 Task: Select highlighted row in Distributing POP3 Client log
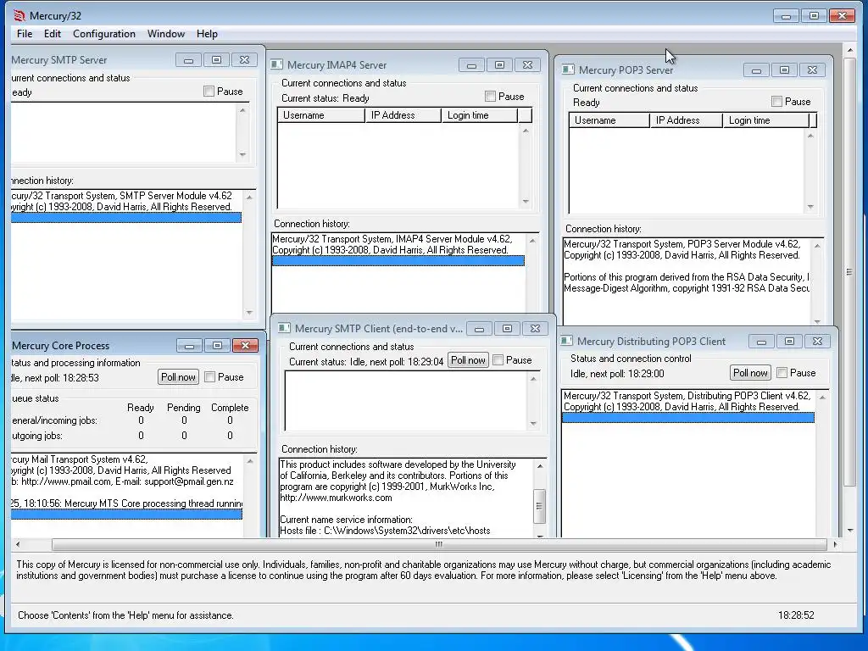pos(688,418)
